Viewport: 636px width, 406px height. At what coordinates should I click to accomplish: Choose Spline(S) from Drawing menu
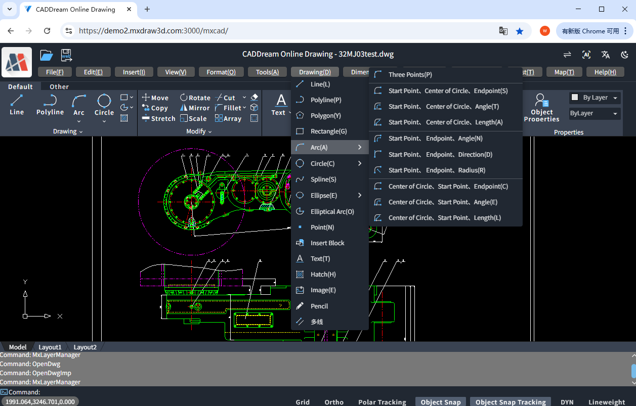[x=330, y=179]
